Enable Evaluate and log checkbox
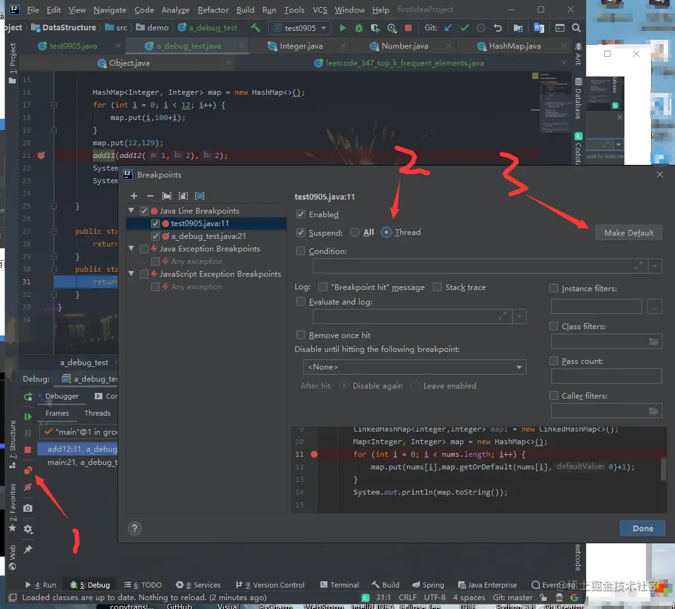This screenshot has width=675, height=609. coord(301,302)
